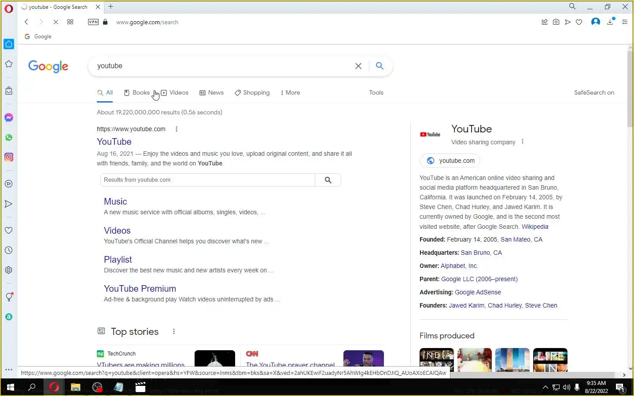Screen dimensions: 634x396
Task: Open File Explorer from taskbar
Action: point(76,388)
